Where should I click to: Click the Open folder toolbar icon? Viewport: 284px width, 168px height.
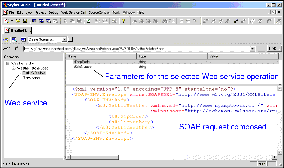[x=18, y=21]
